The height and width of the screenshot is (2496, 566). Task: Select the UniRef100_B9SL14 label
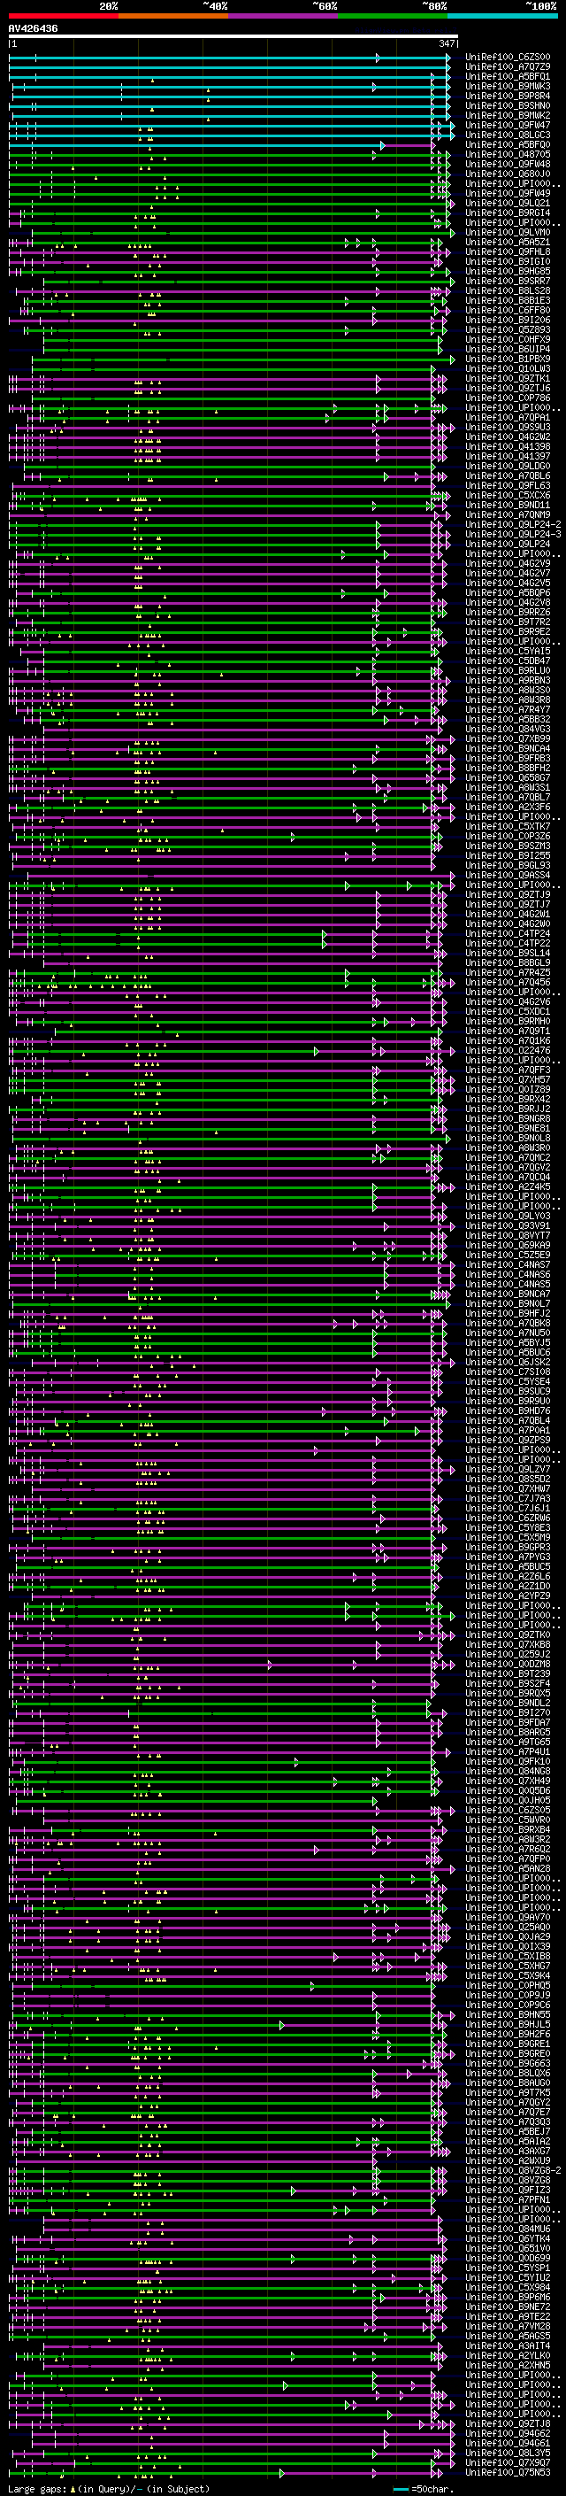[x=508, y=953]
